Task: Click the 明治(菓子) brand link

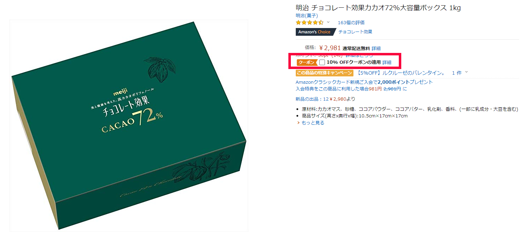Action: (x=307, y=15)
